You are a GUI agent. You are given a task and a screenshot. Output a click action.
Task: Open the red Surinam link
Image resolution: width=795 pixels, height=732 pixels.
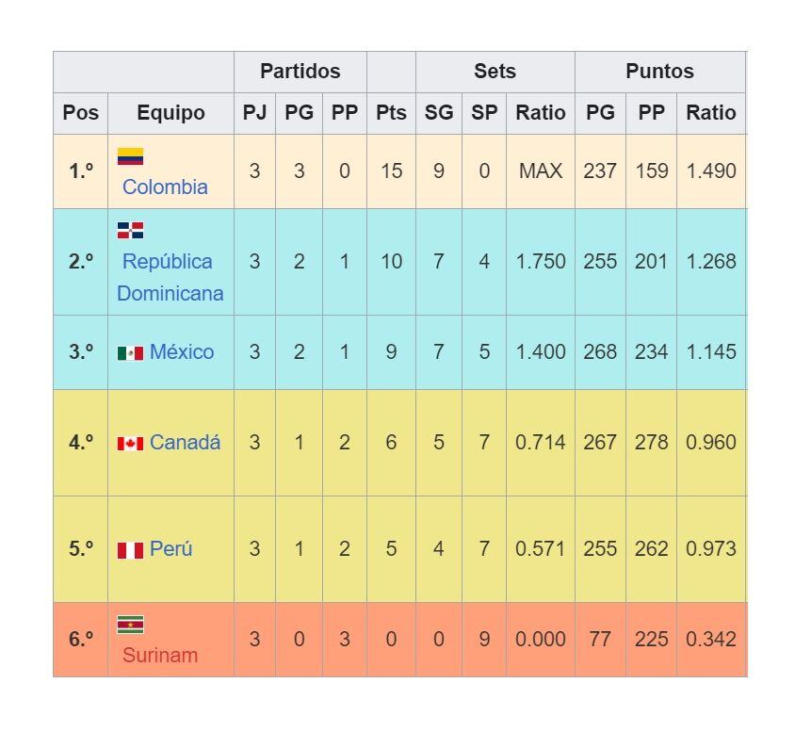click(159, 655)
